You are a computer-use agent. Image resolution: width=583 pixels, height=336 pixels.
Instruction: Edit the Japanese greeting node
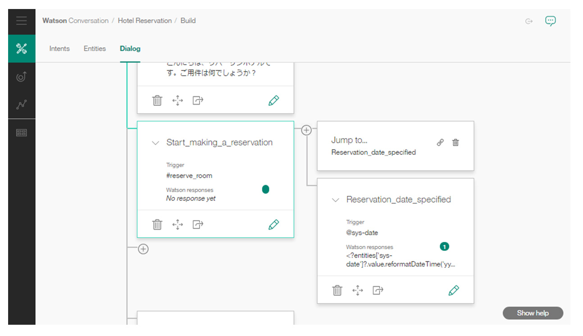(273, 100)
